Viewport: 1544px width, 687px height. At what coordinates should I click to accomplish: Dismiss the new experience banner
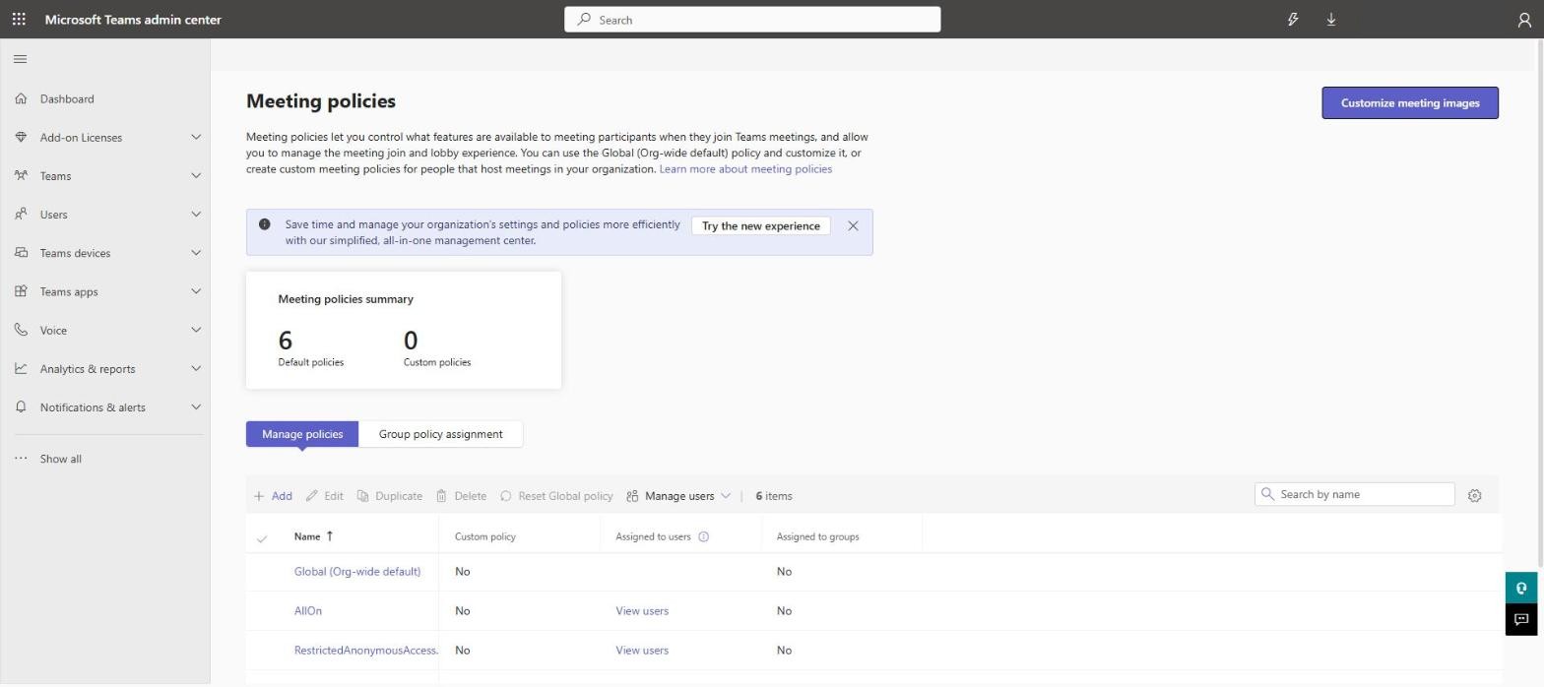click(x=853, y=225)
